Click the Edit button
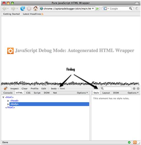 pyautogui.click(x=44, y=89)
